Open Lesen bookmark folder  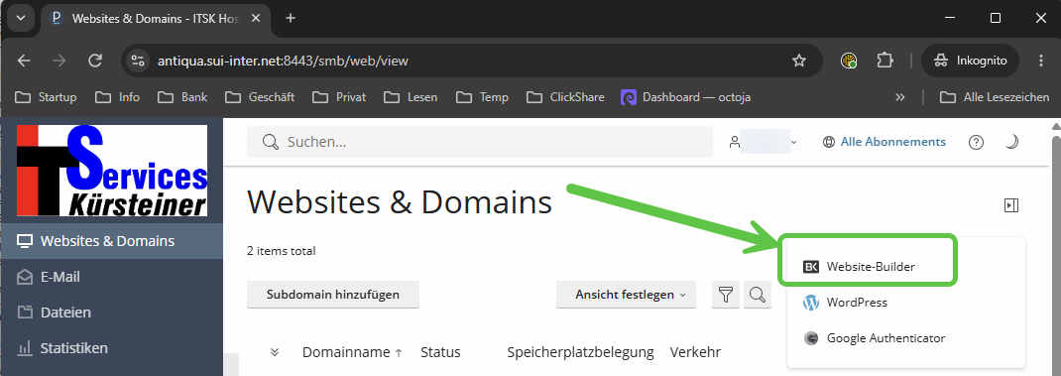click(411, 97)
